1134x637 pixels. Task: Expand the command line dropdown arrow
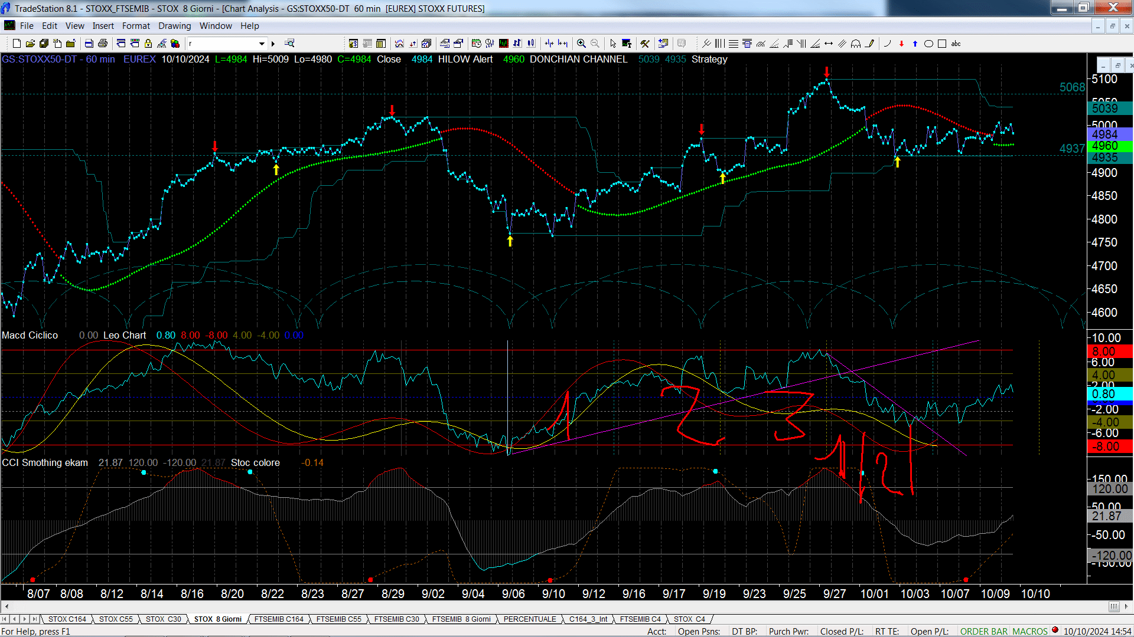[262, 43]
